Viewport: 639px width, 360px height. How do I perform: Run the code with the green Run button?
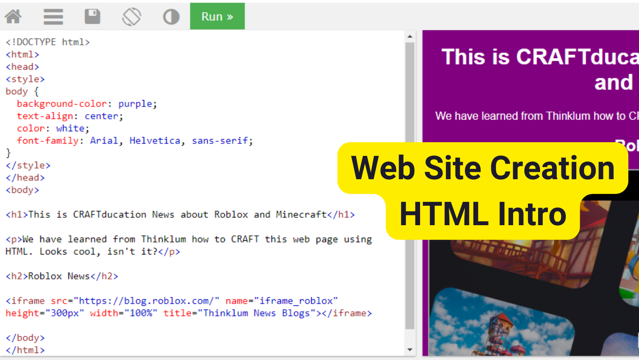pos(217,16)
